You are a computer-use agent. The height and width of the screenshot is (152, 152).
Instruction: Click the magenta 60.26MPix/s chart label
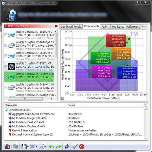click(102, 72)
